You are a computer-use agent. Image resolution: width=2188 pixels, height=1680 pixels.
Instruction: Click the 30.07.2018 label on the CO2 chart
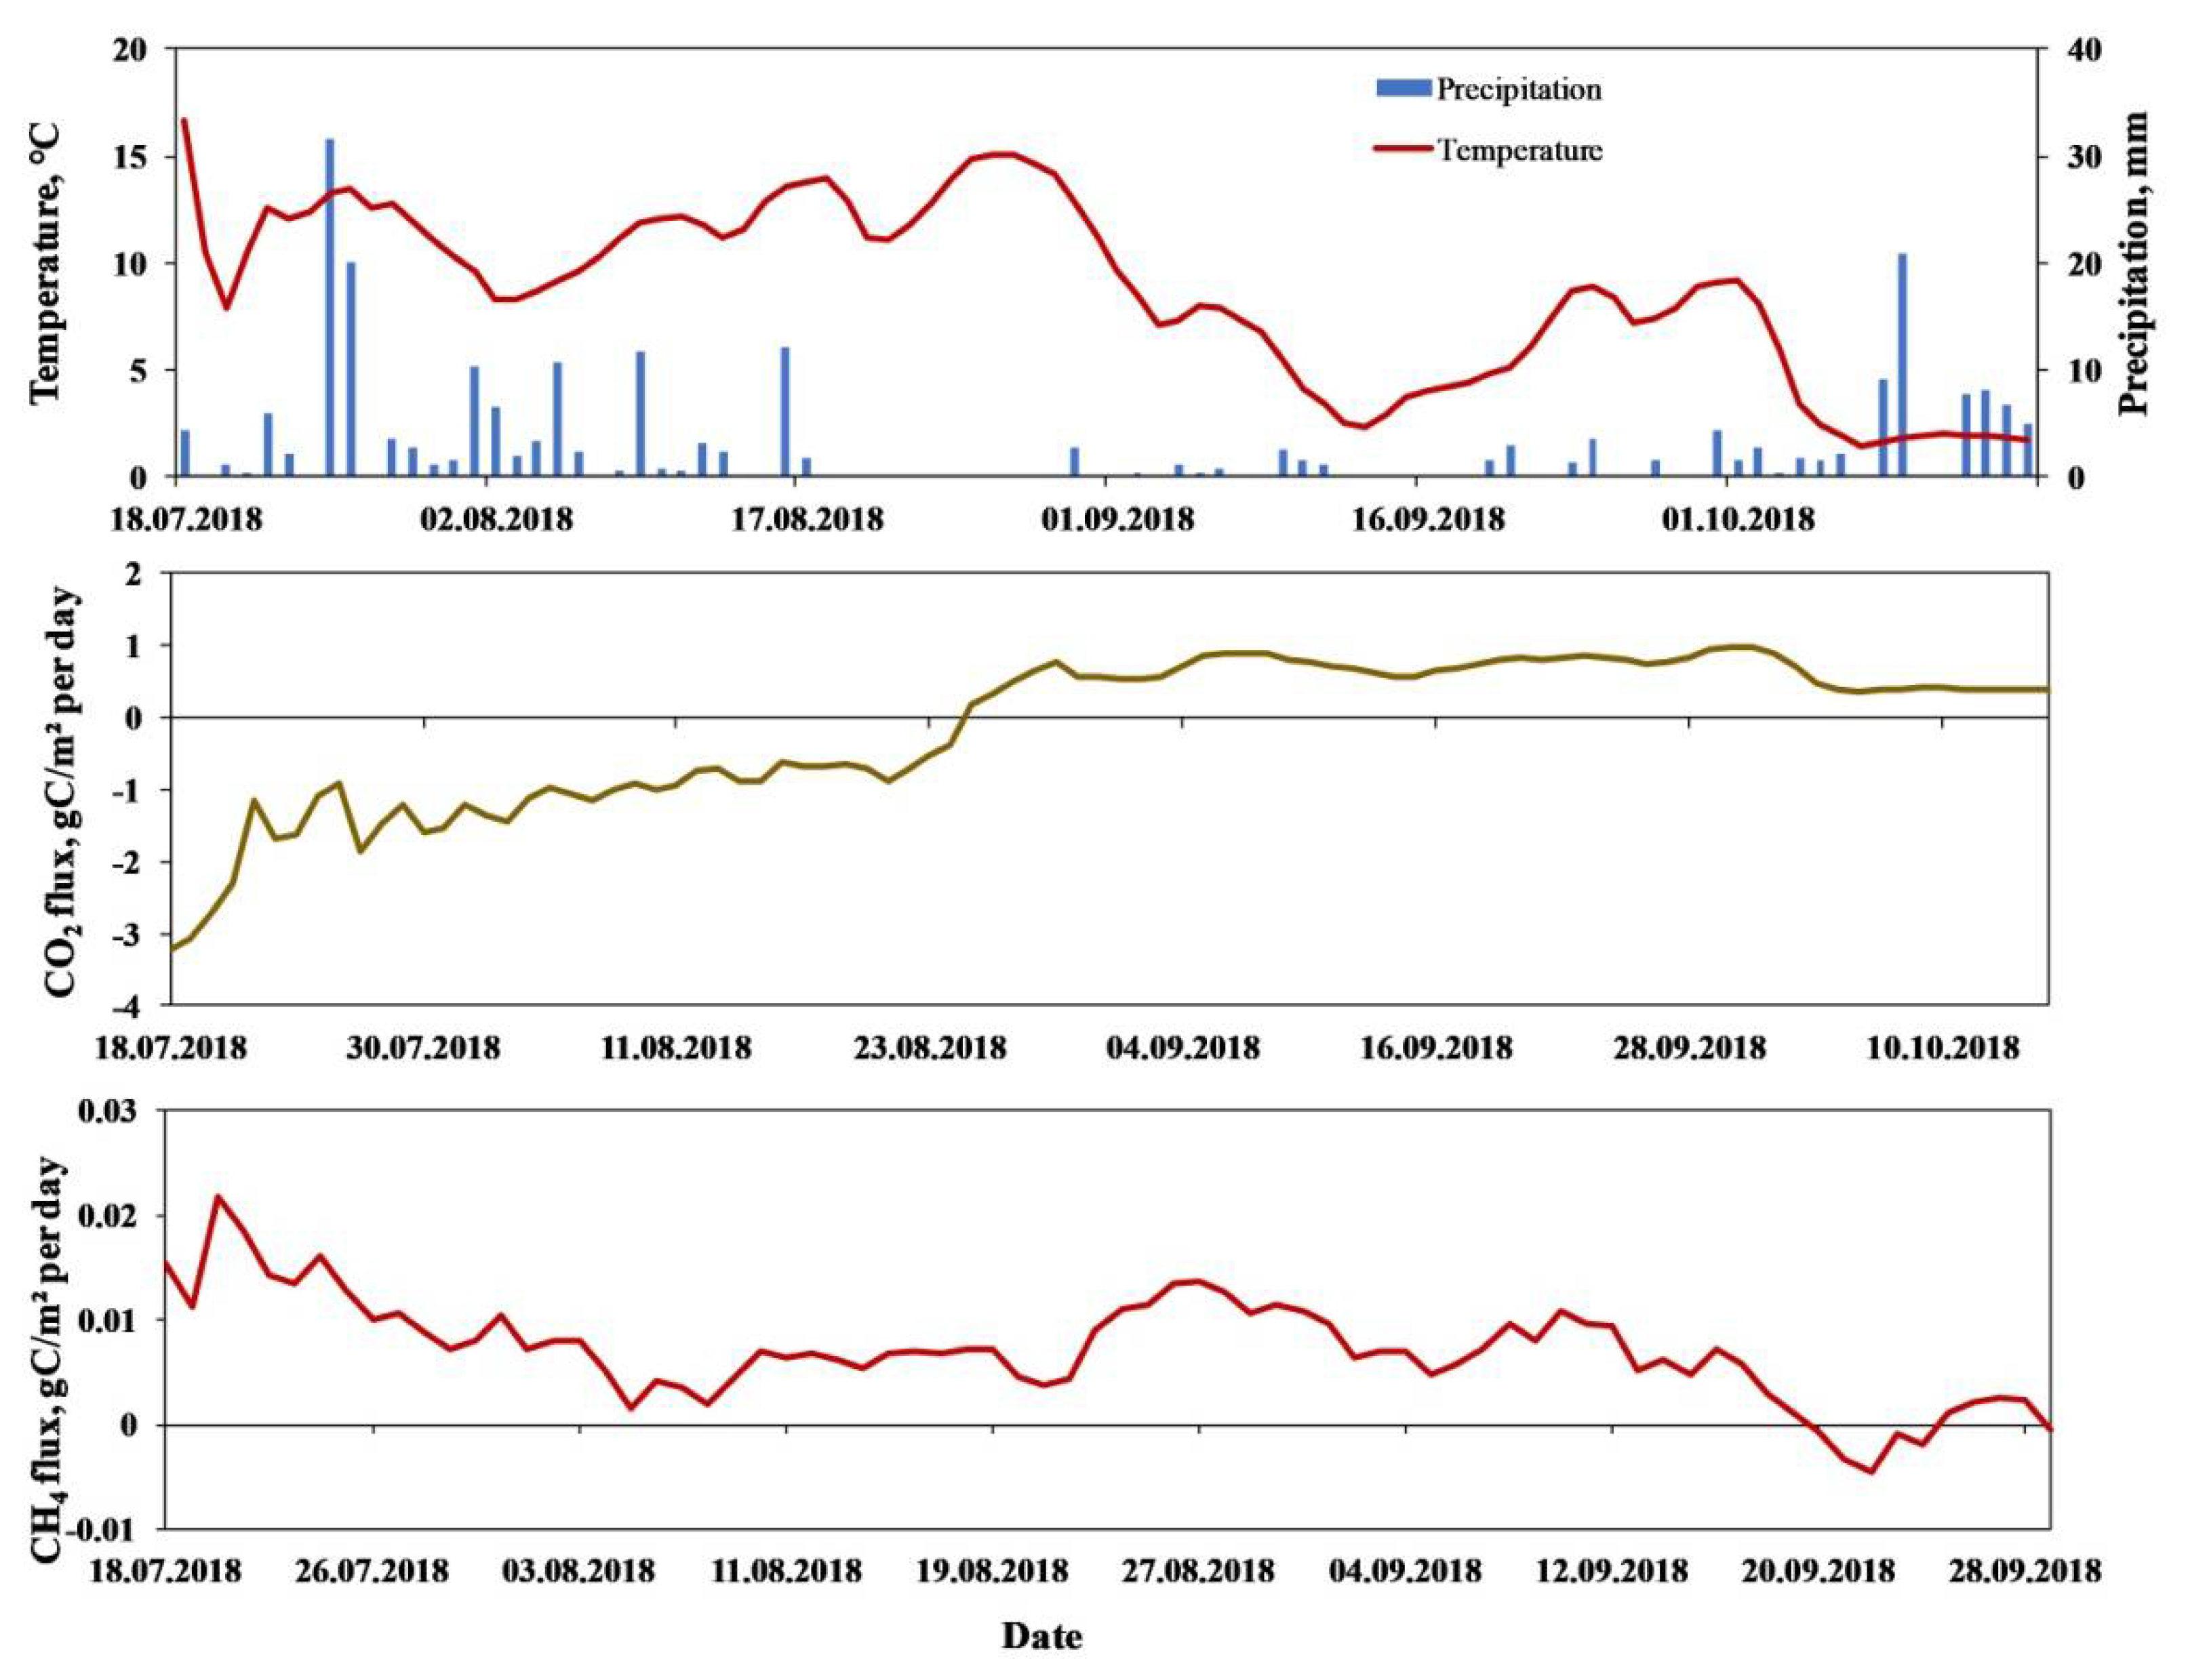(x=423, y=1048)
